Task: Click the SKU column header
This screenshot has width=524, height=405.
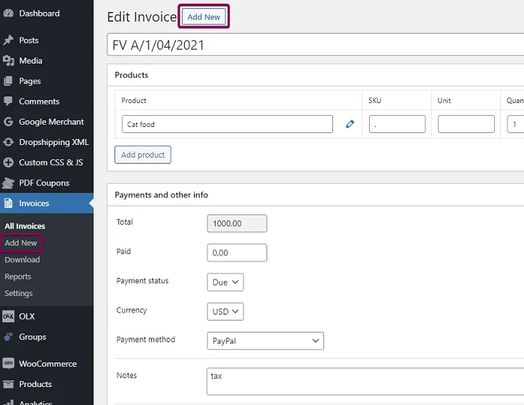Action: 374,100
